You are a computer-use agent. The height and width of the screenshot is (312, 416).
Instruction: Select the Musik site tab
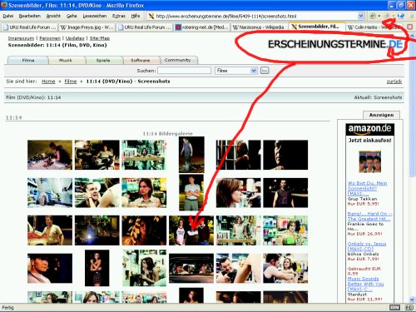point(66,60)
